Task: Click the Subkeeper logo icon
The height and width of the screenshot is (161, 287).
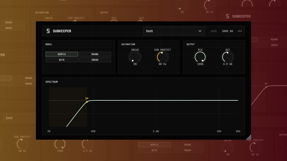Action: 48,31
